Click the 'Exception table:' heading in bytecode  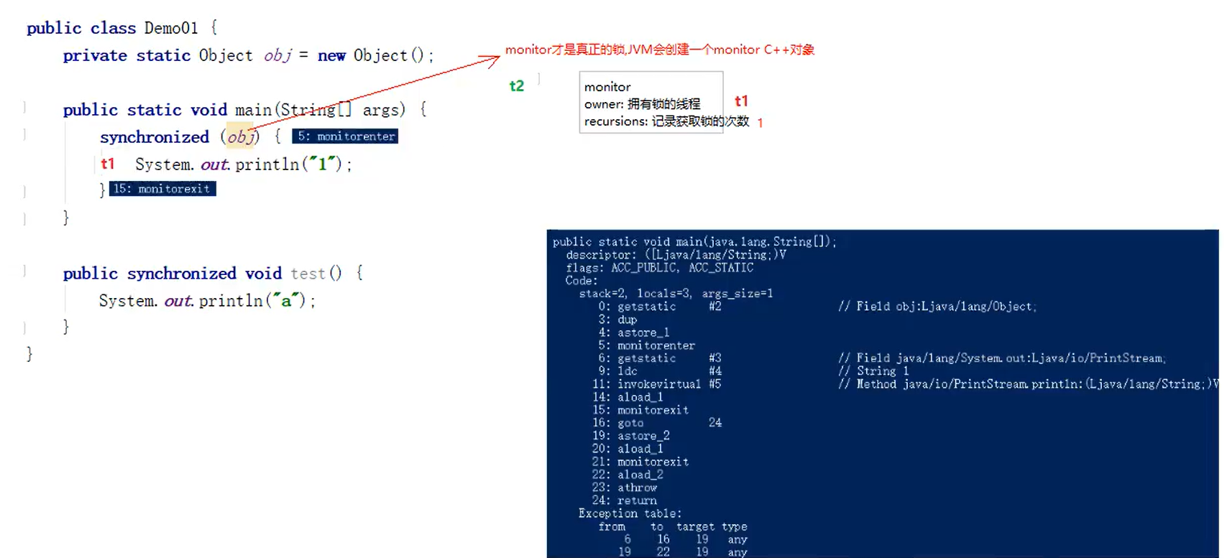click(x=630, y=513)
